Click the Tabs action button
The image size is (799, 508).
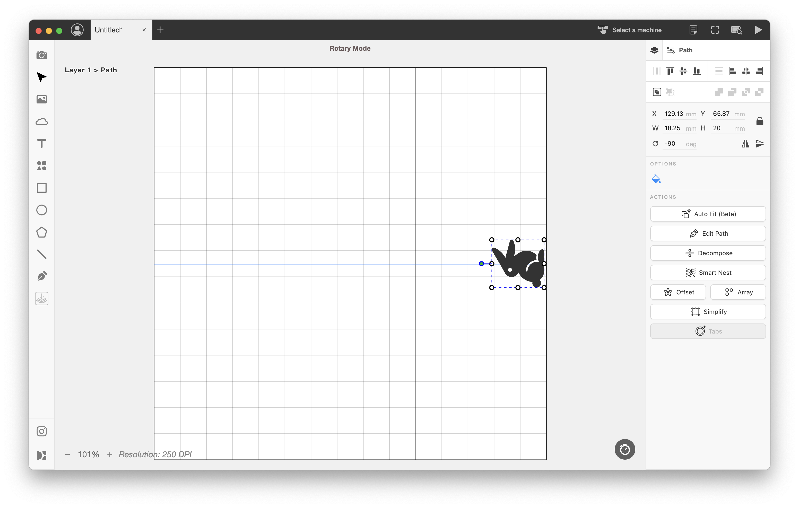click(708, 331)
